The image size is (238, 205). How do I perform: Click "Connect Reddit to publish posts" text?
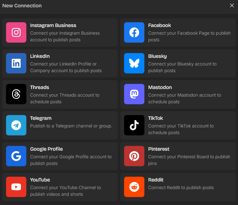click(181, 188)
